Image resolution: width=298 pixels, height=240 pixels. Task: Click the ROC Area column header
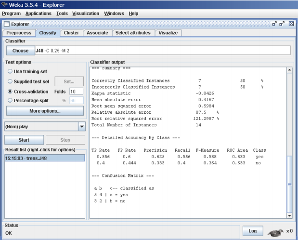pyautogui.click(x=237, y=150)
